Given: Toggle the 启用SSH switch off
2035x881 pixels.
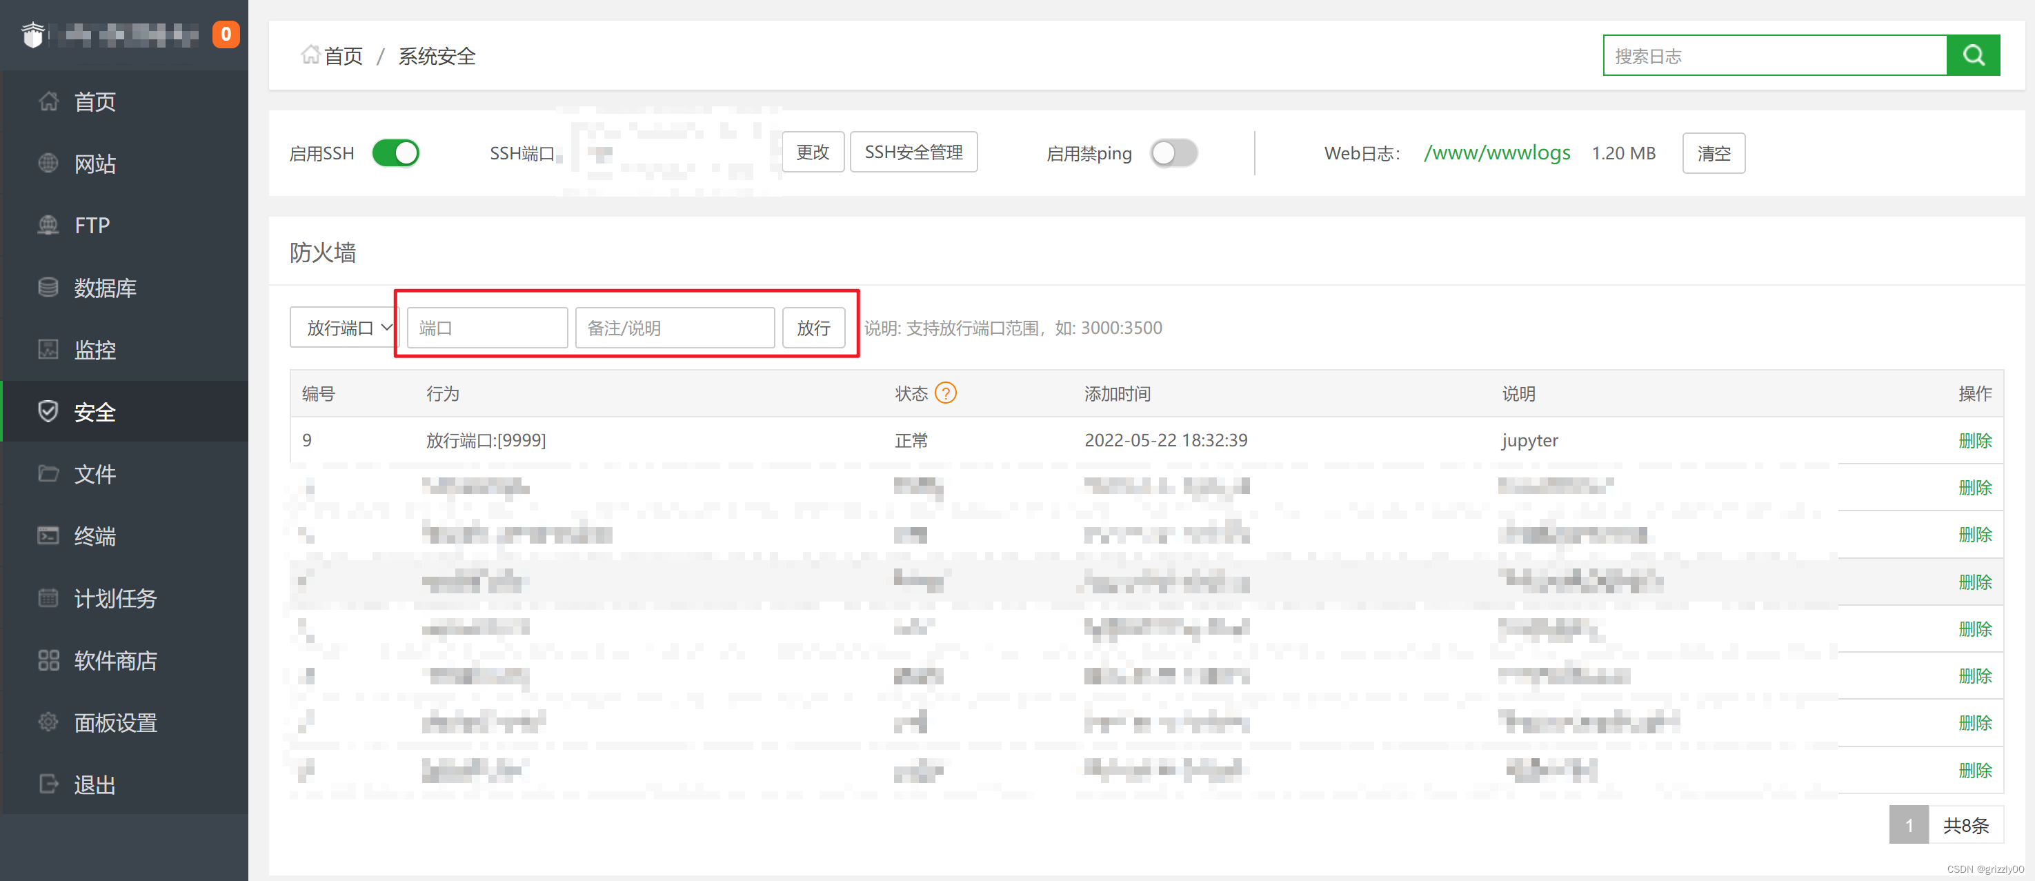Looking at the screenshot, I should tap(396, 153).
